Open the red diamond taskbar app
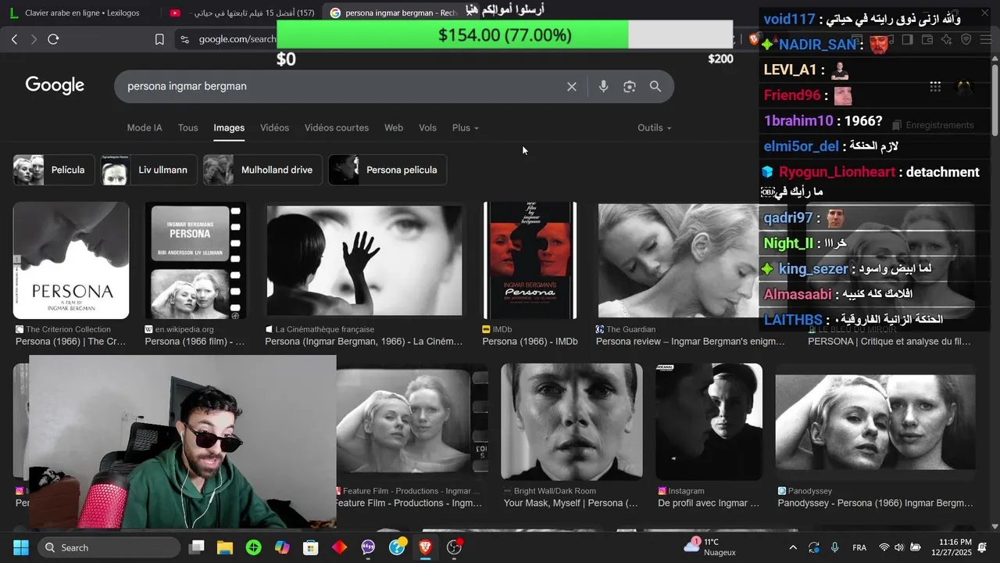The image size is (1000, 563). point(339,547)
